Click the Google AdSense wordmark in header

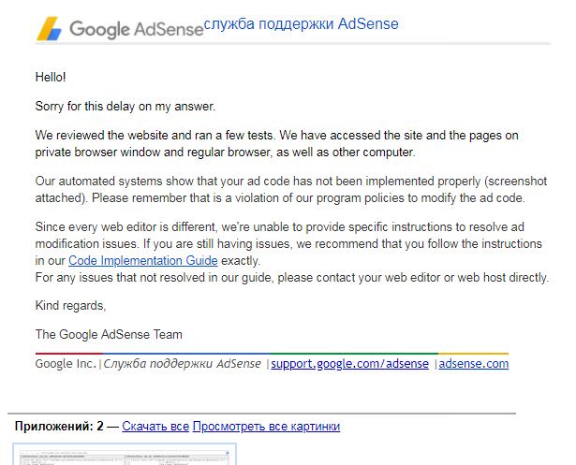tap(137, 29)
